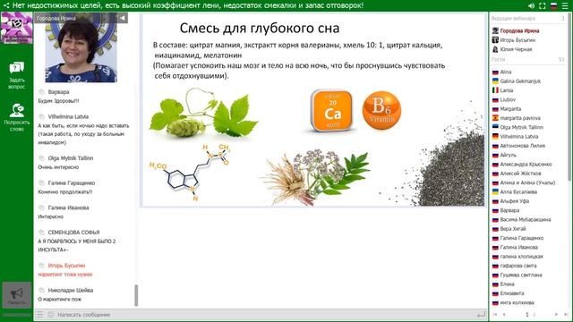The image size is (573, 322).
Task: Go to previous page of guest list
Action: [x=504, y=314]
